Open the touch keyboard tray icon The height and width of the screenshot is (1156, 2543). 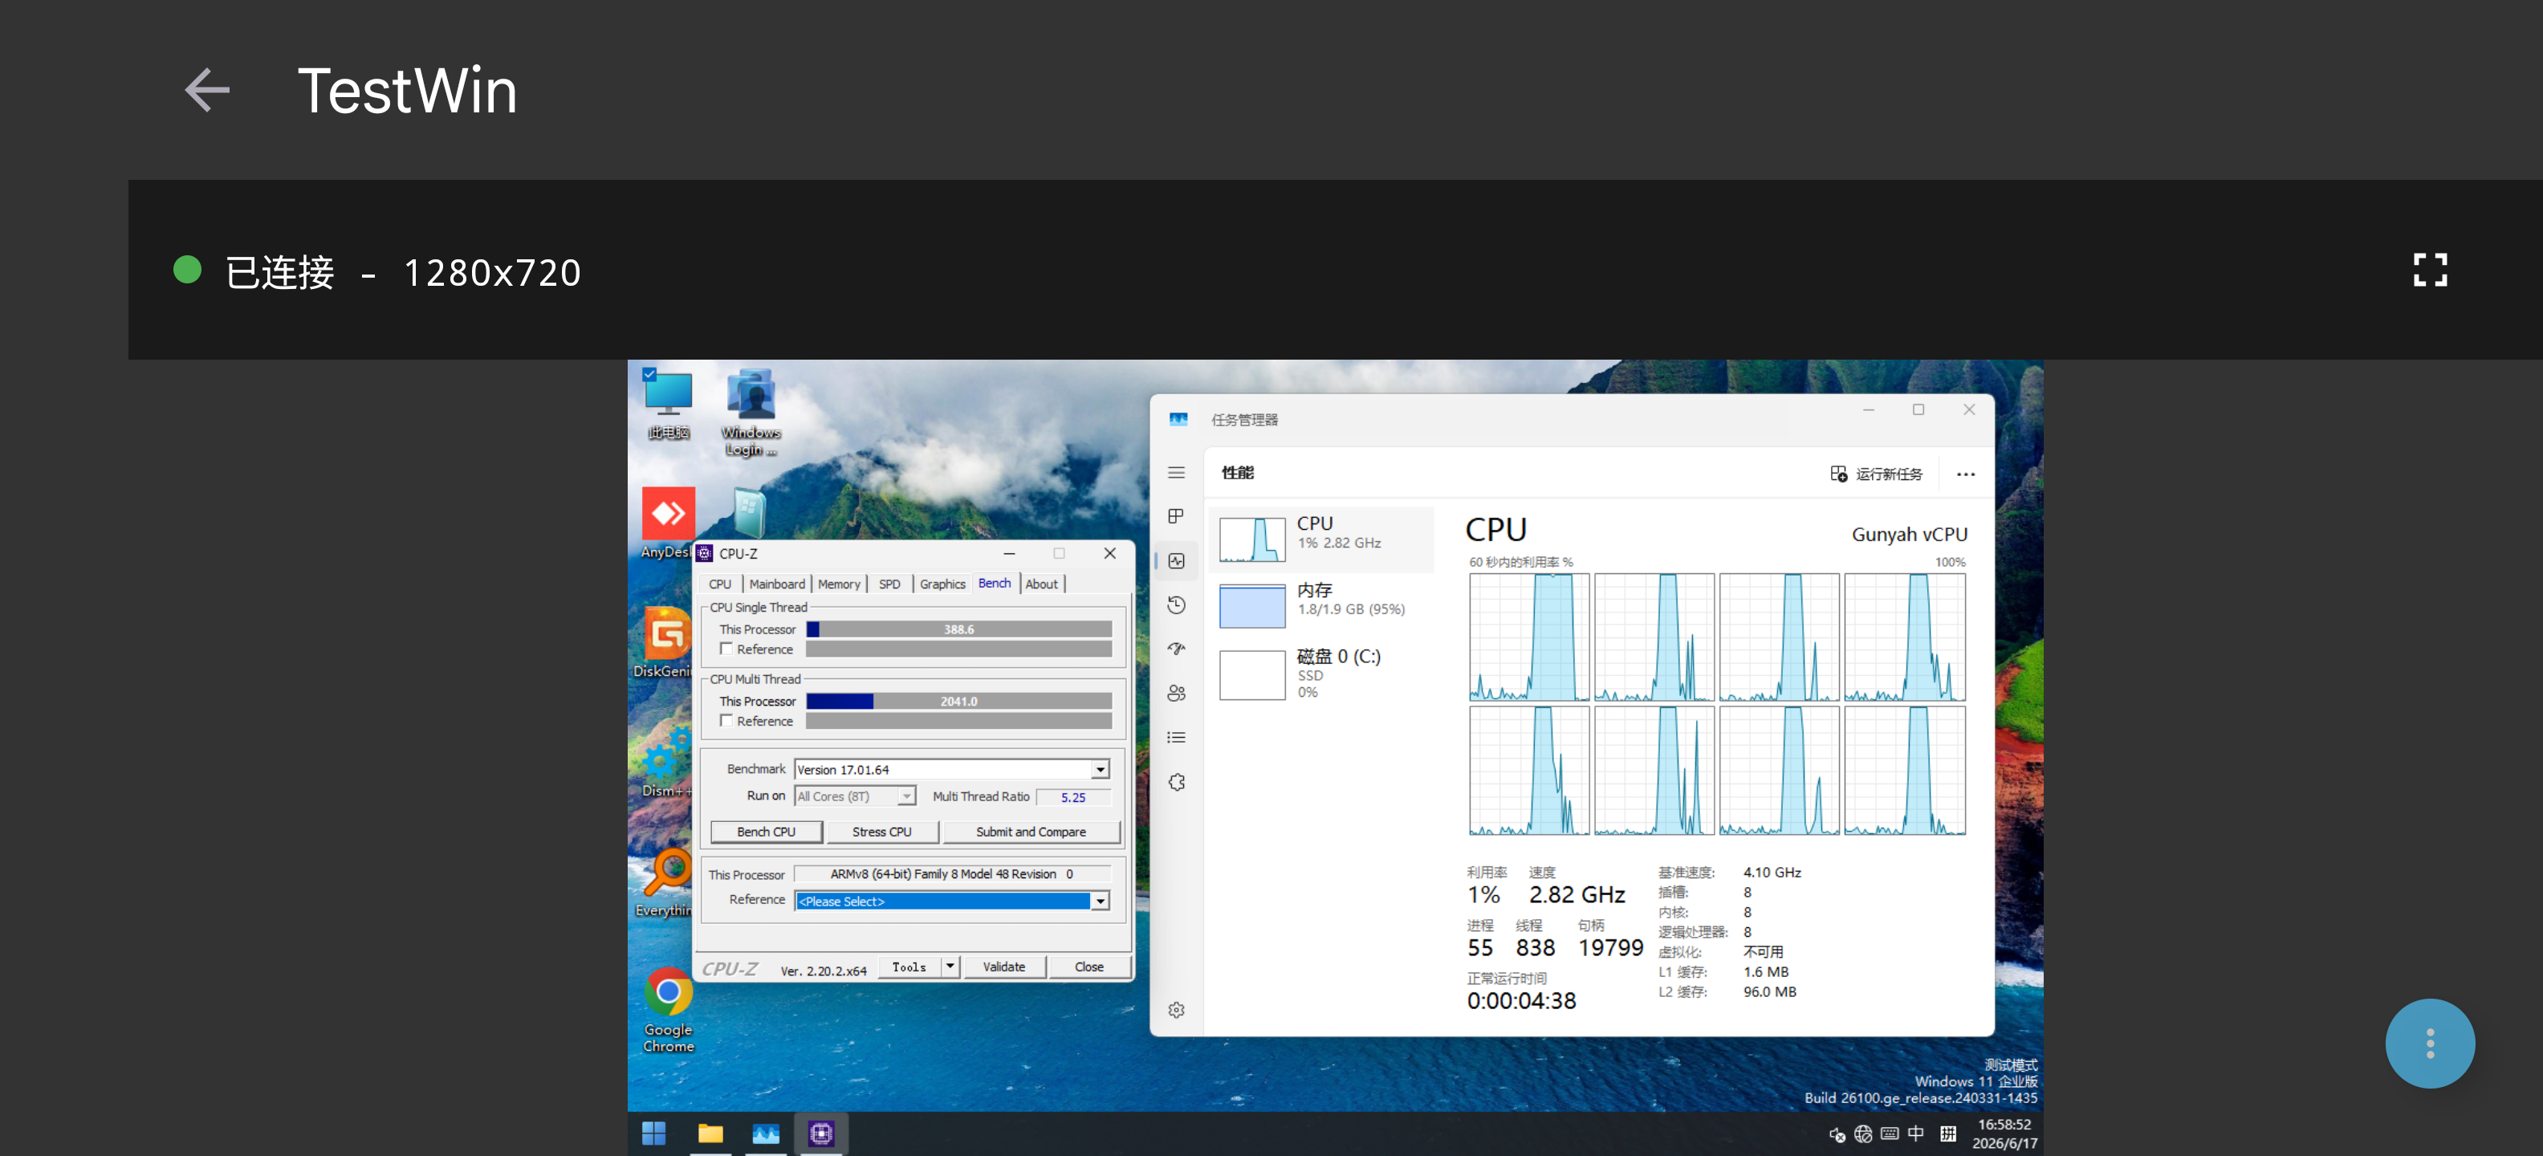(1890, 1134)
